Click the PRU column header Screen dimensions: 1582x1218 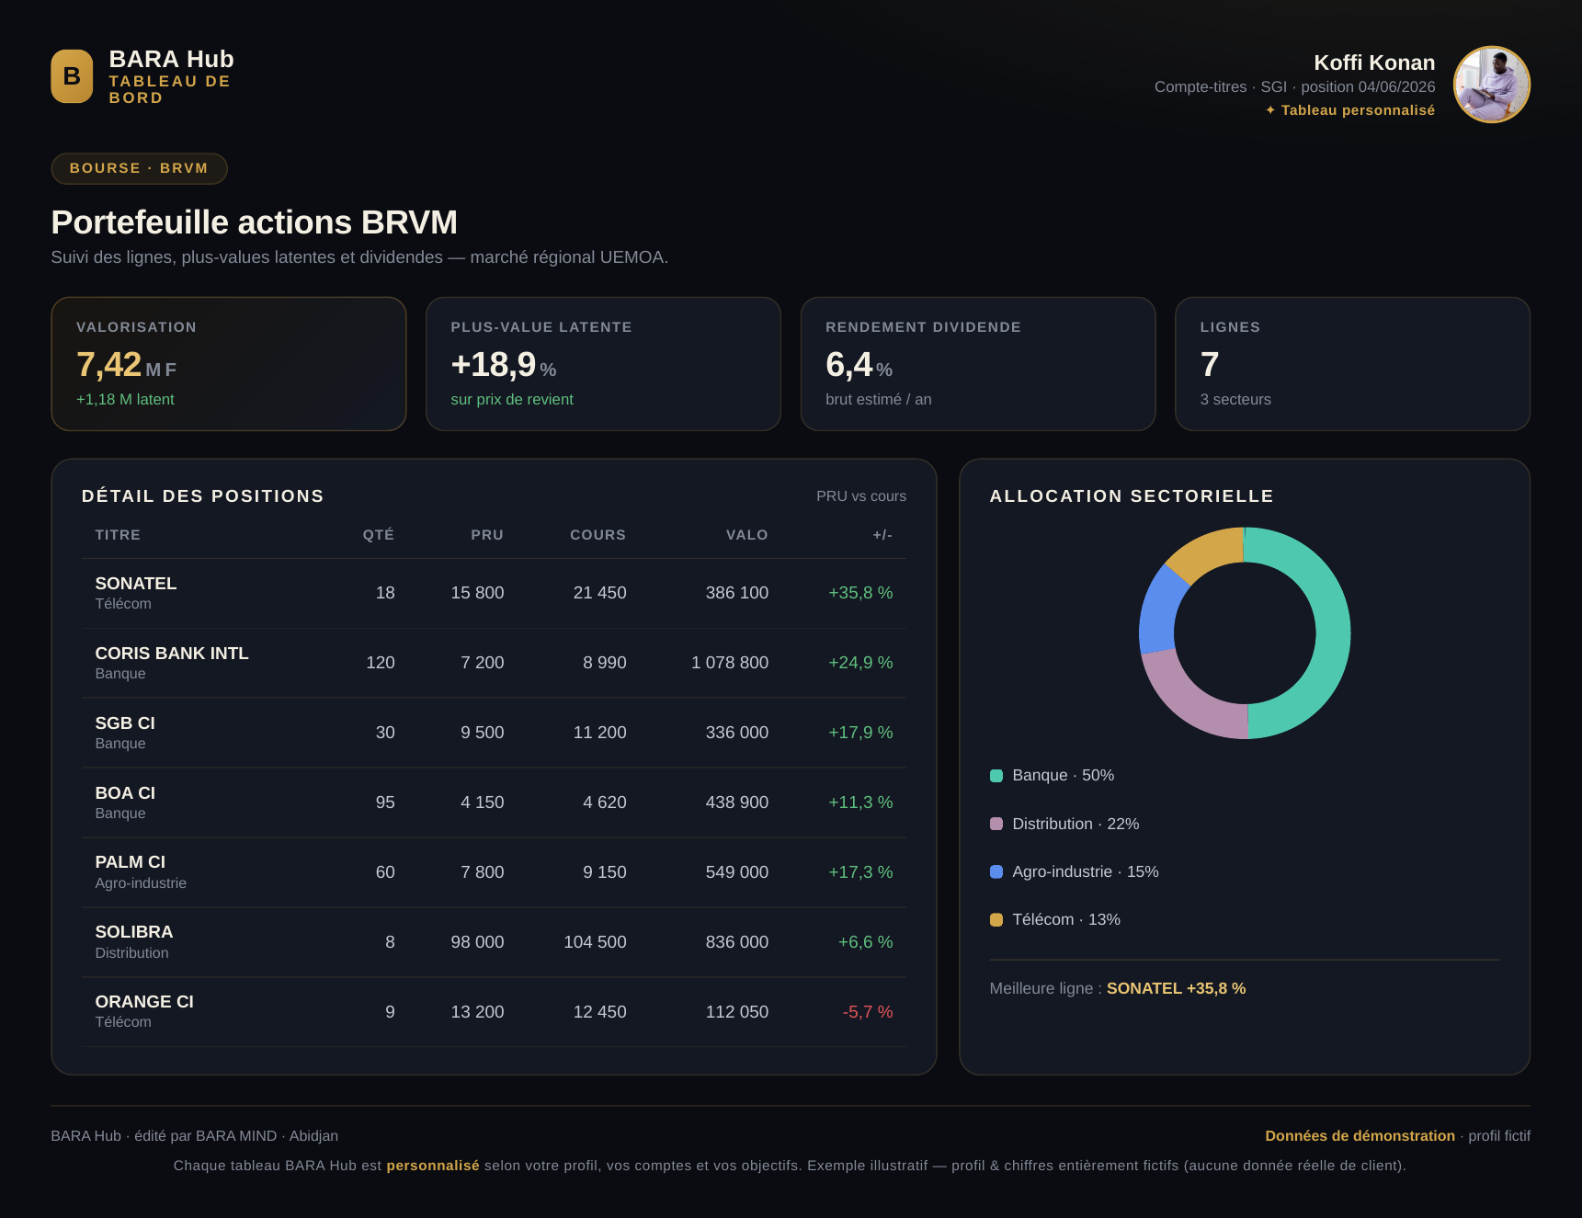click(487, 535)
